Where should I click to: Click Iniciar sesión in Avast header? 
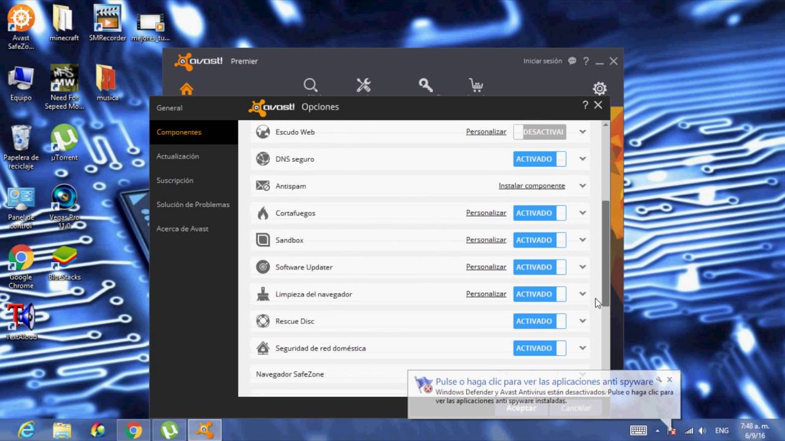543,61
